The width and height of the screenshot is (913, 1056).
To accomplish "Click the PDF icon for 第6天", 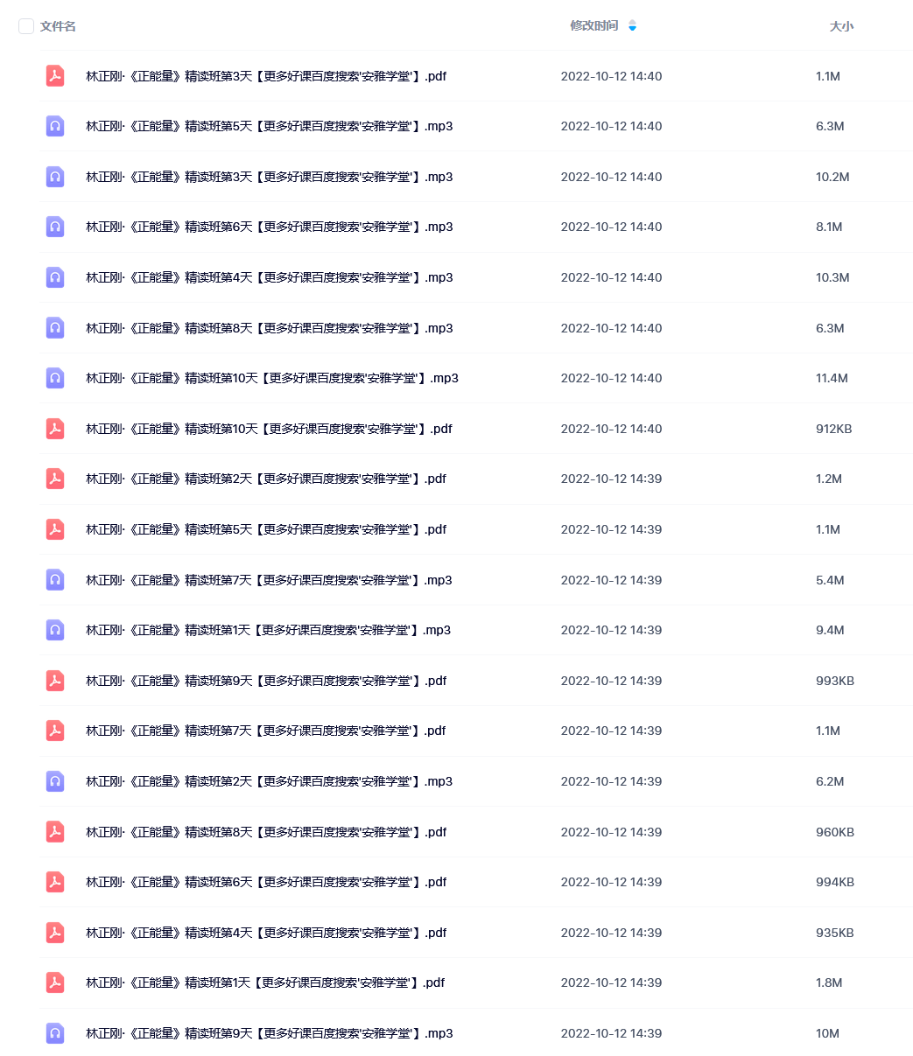I will (55, 882).
